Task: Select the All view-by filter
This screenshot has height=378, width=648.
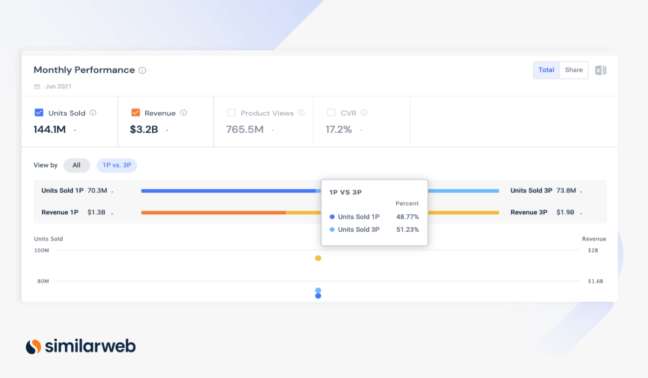Action: point(77,165)
